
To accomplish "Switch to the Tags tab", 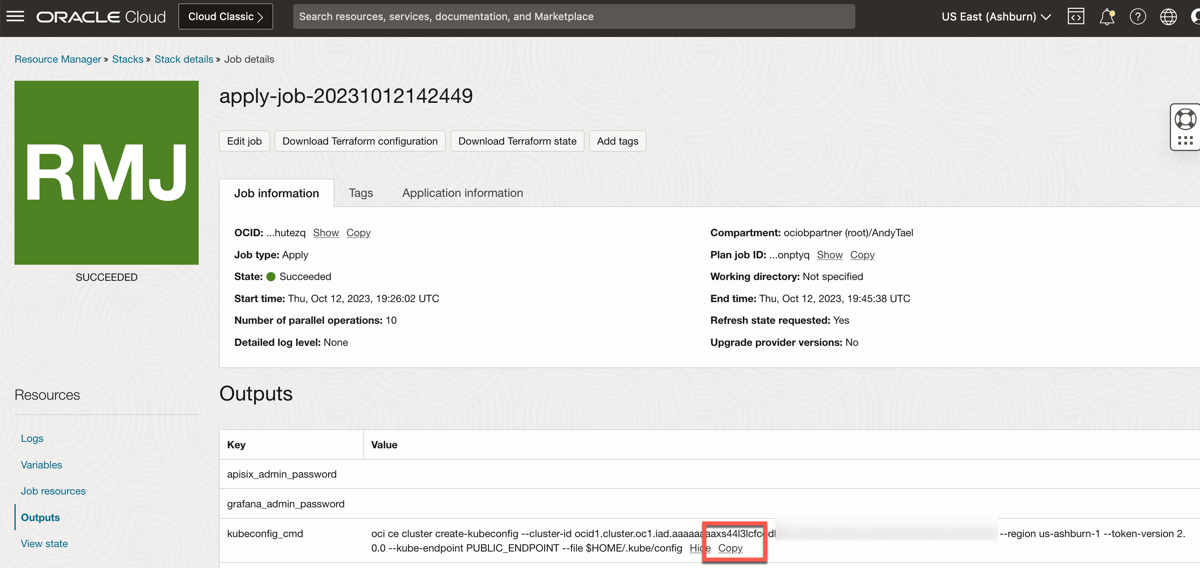I will pyautogui.click(x=361, y=193).
